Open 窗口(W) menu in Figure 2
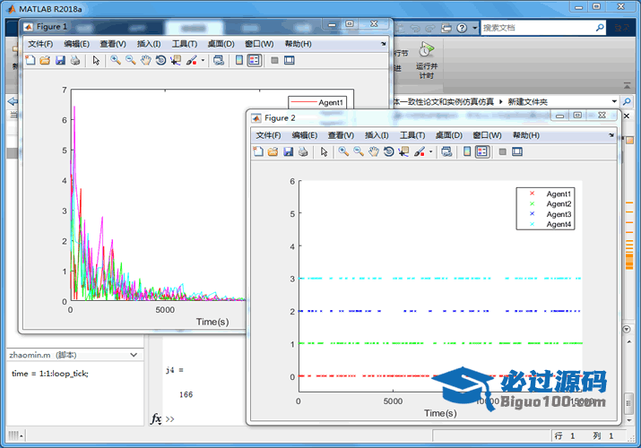Image resolution: width=641 pixels, height=448 pixels. (488, 135)
